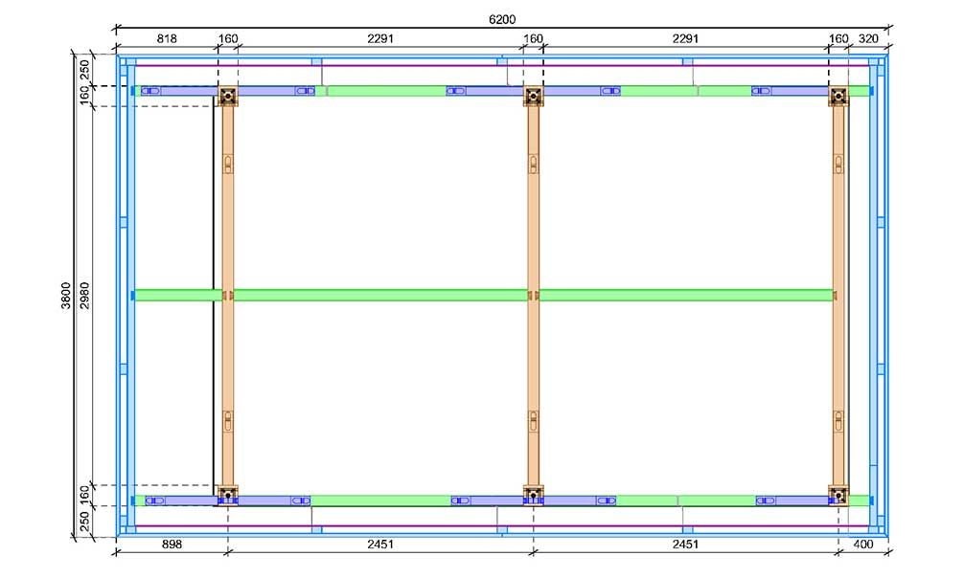Click the 818 dimension label
The width and height of the screenshot is (964, 578).
coord(167,38)
